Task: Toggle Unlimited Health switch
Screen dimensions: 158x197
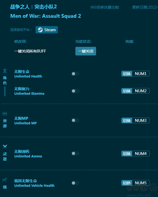Action: coord(75,74)
